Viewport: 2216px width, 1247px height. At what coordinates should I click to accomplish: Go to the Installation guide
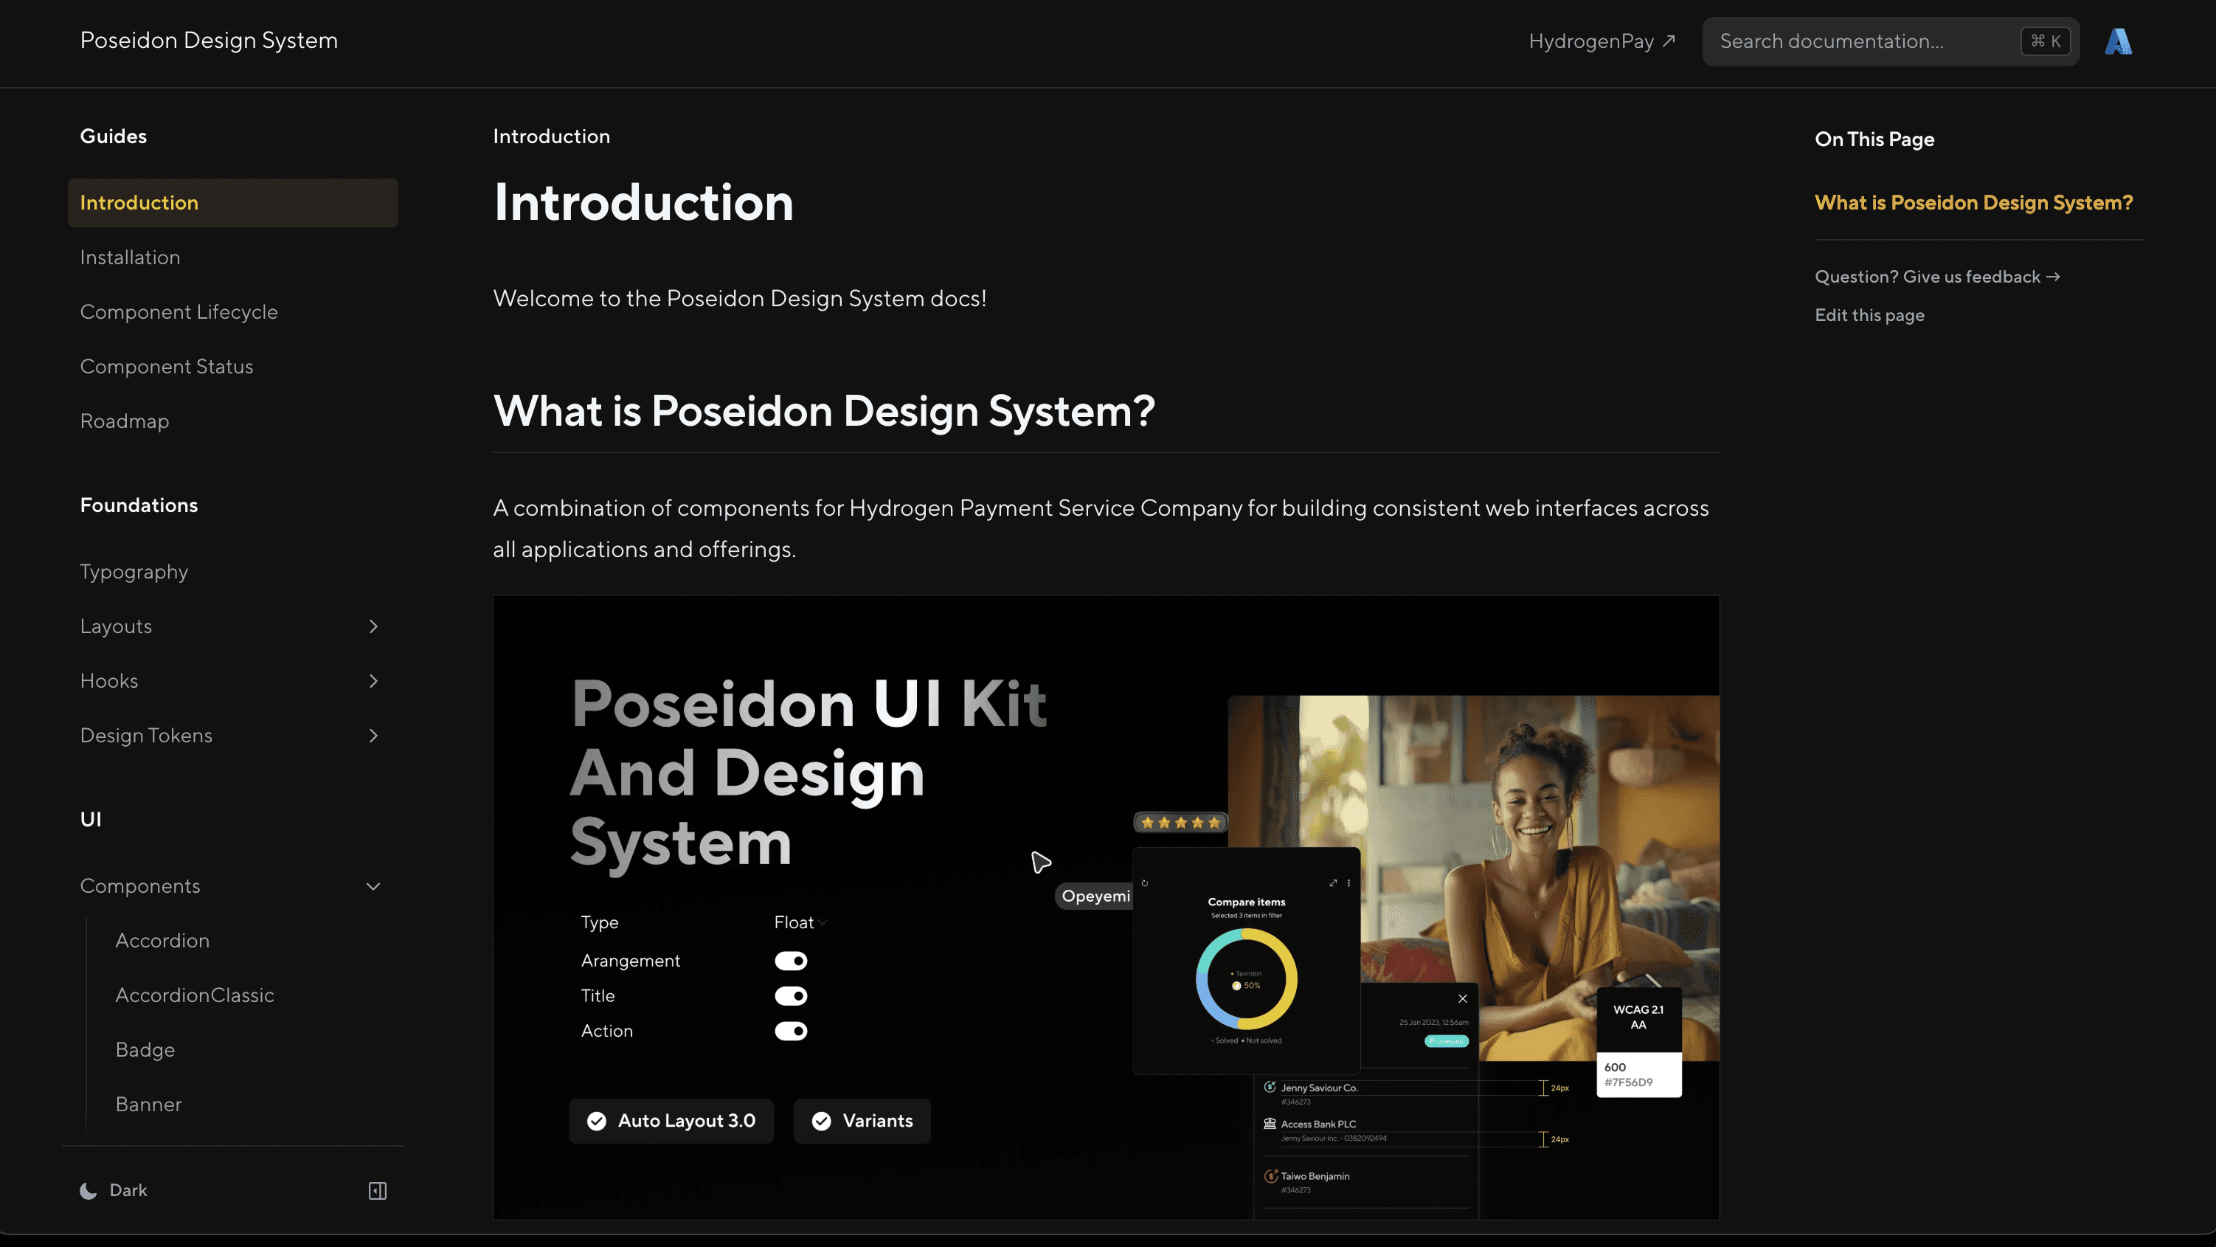coord(130,258)
